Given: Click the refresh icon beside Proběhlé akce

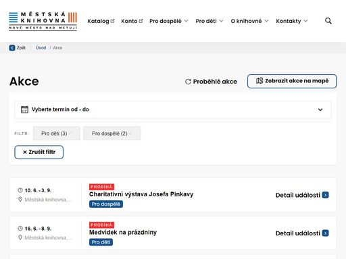Looking at the screenshot, I should click(188, 82).
